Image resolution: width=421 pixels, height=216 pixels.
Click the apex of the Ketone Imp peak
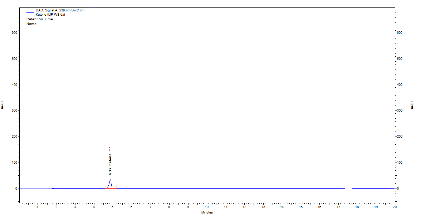(x=110, y=179)
